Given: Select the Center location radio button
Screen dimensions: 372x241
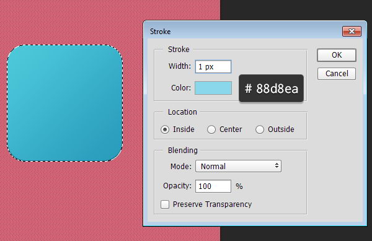Looking at the screenshot, I should pyautogui.click(x=211, y=129).
